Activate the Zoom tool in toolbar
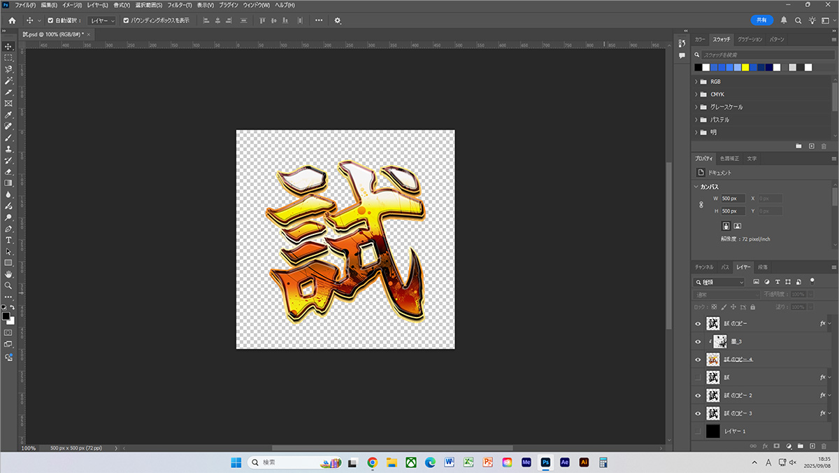This screenshot has width=839, height=473. tap(8, 285)
